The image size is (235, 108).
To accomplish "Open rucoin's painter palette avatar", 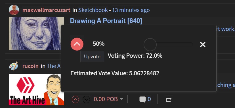I will point(14,66).
